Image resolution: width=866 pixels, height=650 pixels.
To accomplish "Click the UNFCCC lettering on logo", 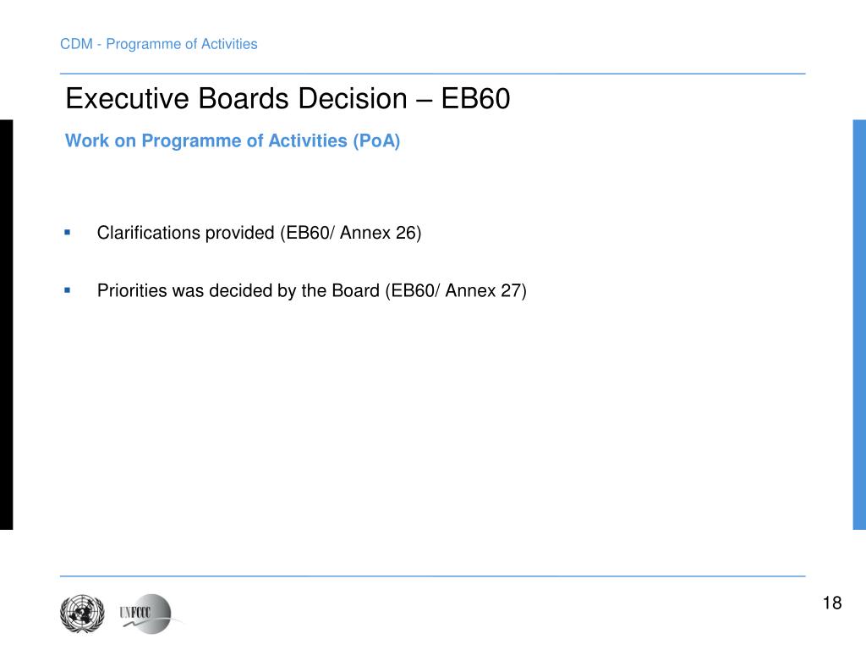I will [x=134, y=612].
